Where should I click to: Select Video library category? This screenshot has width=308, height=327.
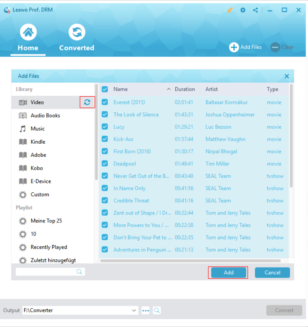(53, 102)
